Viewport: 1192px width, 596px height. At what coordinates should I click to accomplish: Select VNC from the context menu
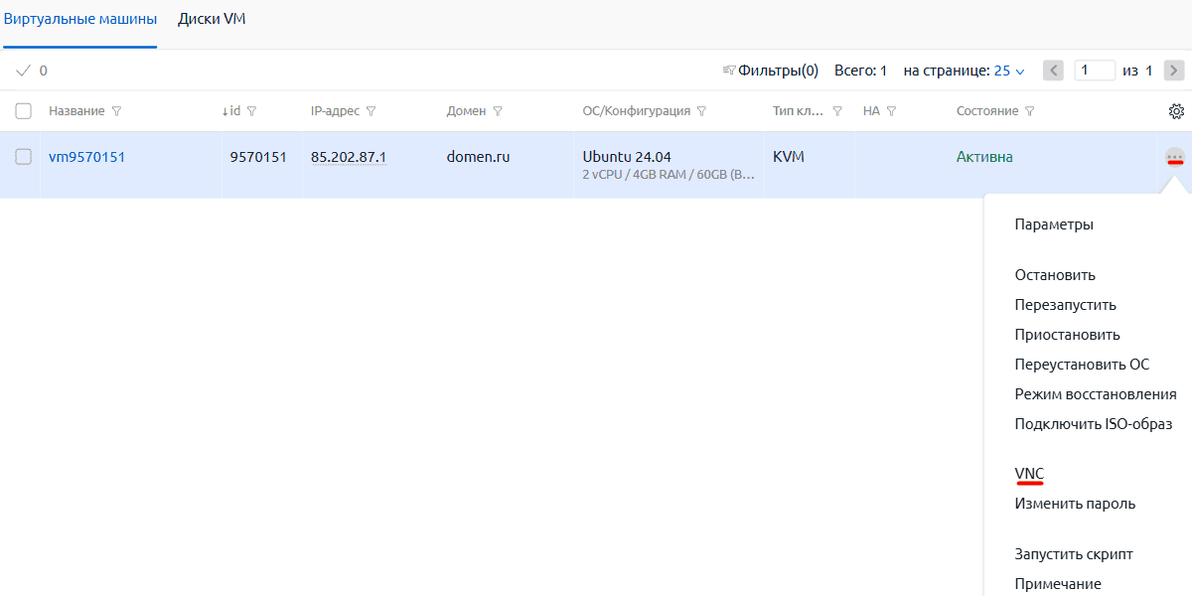[x=1029, y=474]
